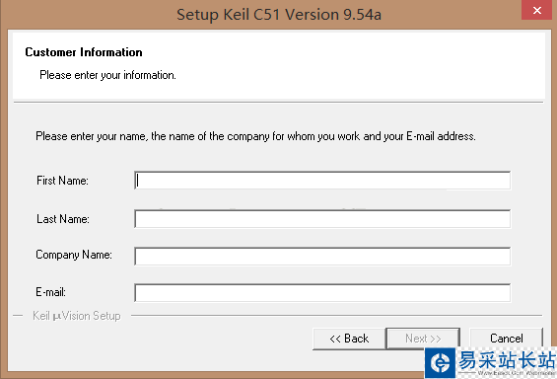
Task: Click the blue watermark logo icon
Action: coord(440,363)
